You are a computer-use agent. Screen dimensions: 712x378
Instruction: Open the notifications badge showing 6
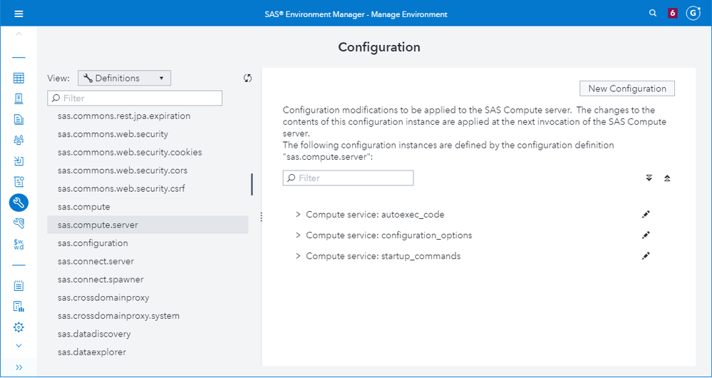(673, 14)
